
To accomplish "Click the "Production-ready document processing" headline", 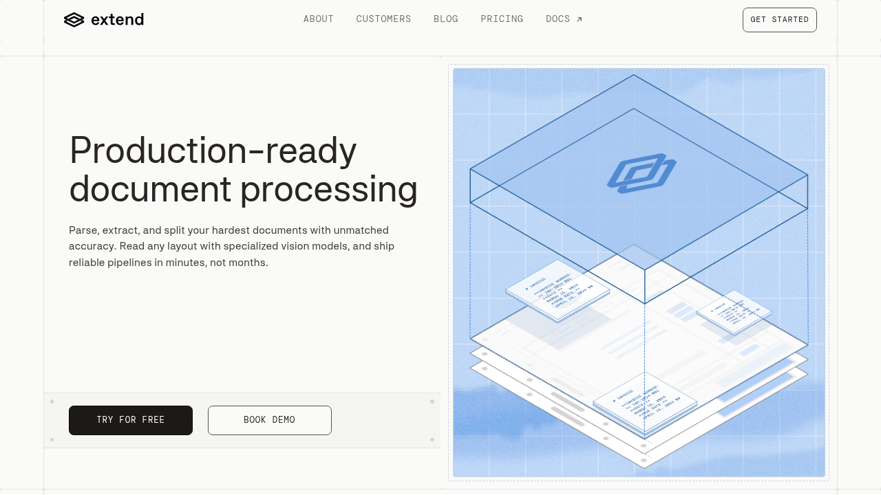I will pos(243,169).
